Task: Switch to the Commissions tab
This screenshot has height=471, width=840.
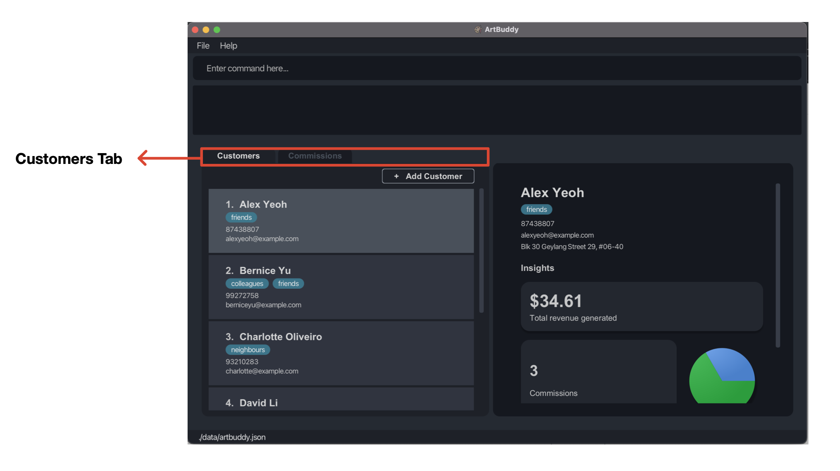Action: [315, 156]
